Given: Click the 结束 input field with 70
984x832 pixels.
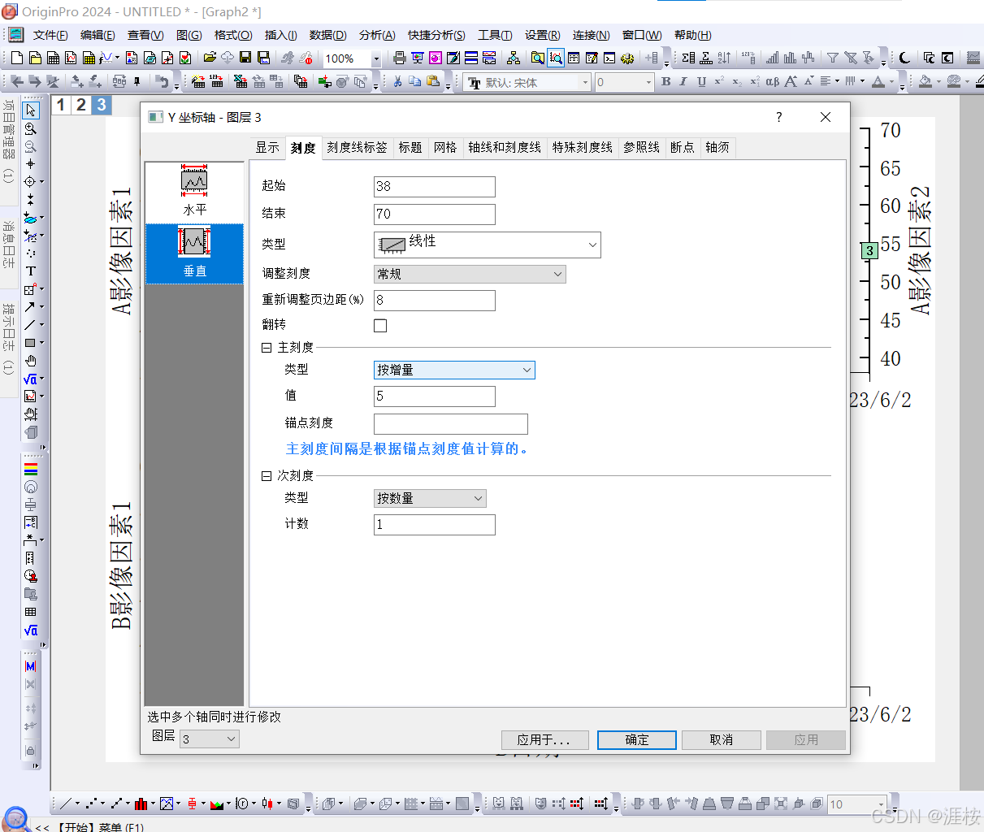Looking at the screenshot, I should coord(435,214).
